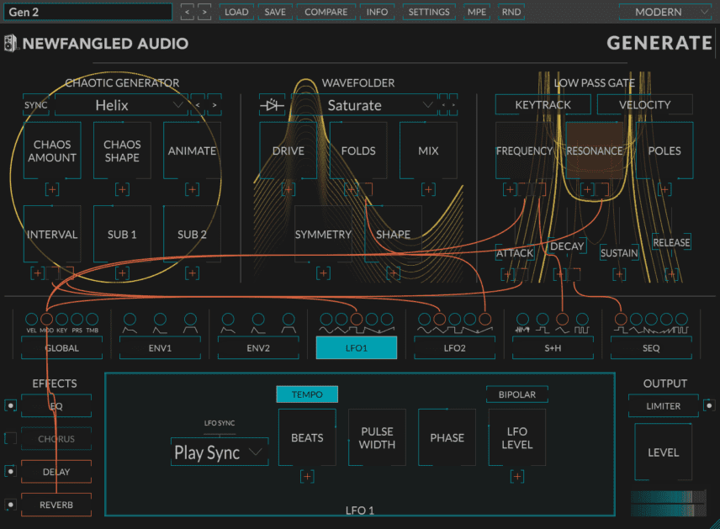Viewport: 720px width, 529px height.
Task: Click the TMB modulation output circle
Action: [93, 319]
